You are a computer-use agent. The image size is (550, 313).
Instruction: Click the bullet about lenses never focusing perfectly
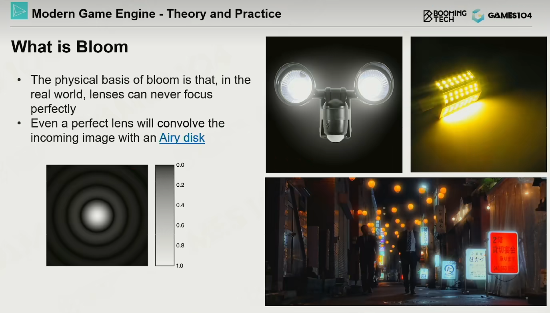[140, 94]
